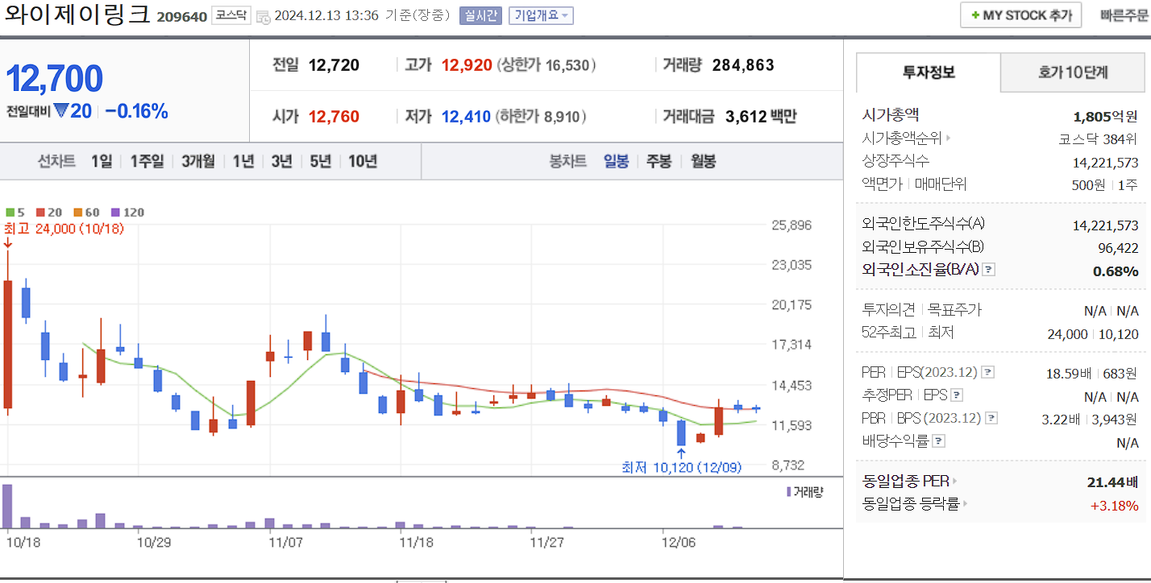The image size is (1151, 583).
Task: Open the 배당수익률 question mark icon
Action: point(937,440)
